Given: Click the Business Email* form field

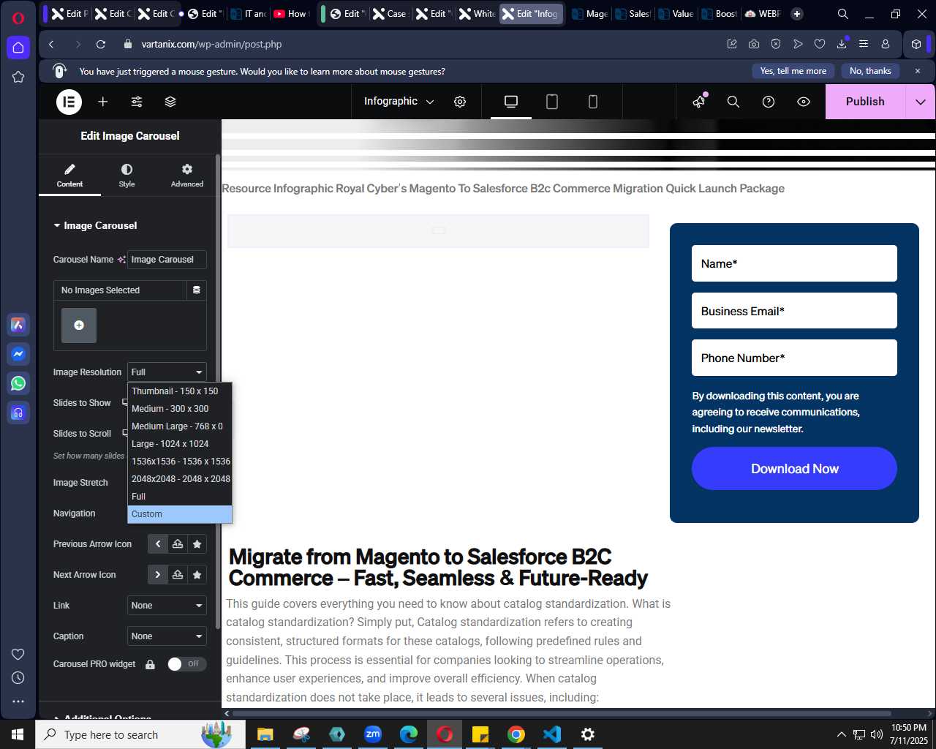Looking at the screenshot, I should pyautogui.click(x=794, y=311).
